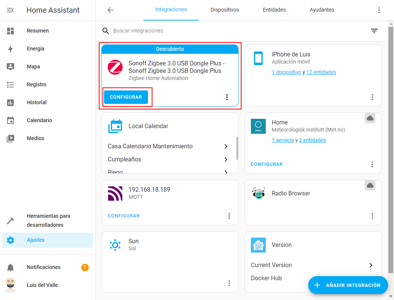This screenshot has width=394, height=300.
Task: Switch to the Entidades tab
Action: [x=274, y=10]
